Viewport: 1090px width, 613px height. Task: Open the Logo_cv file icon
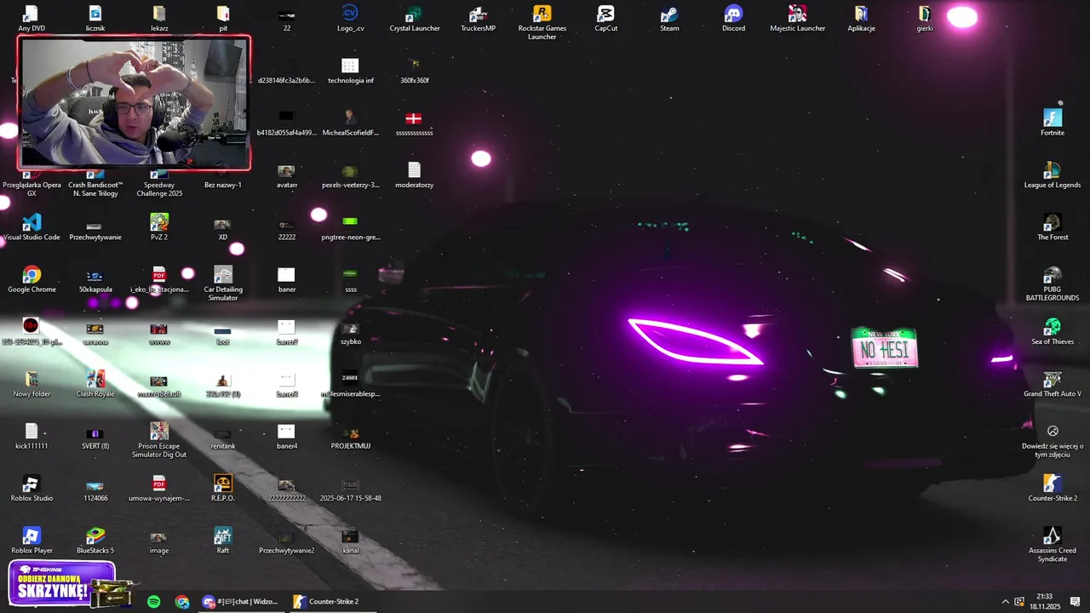(x=350, y=19)
